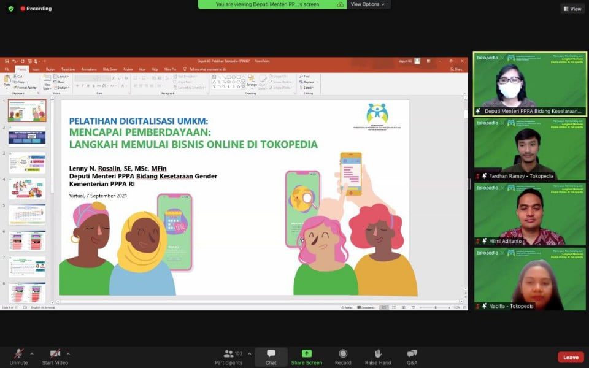
Task: Switch layout with View button
Action: pos(572,9)
